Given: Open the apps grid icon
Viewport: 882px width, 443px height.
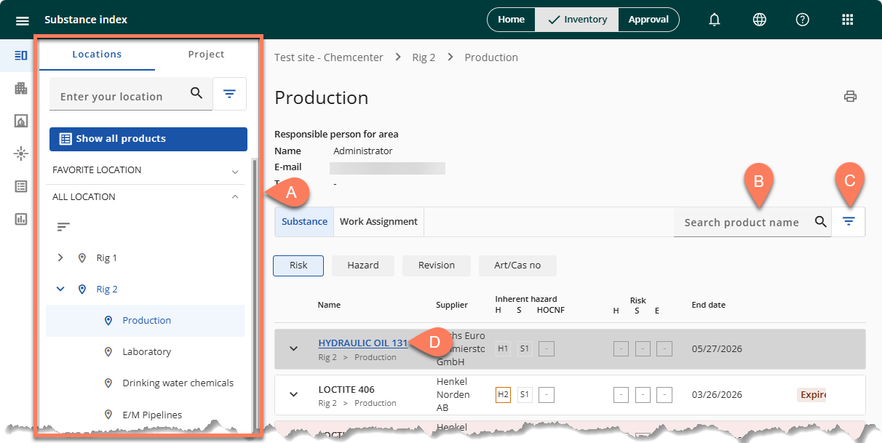Looking at the screenshot, I should point(847,20).
